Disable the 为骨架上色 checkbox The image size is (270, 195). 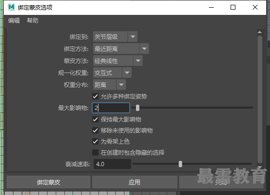96,142
